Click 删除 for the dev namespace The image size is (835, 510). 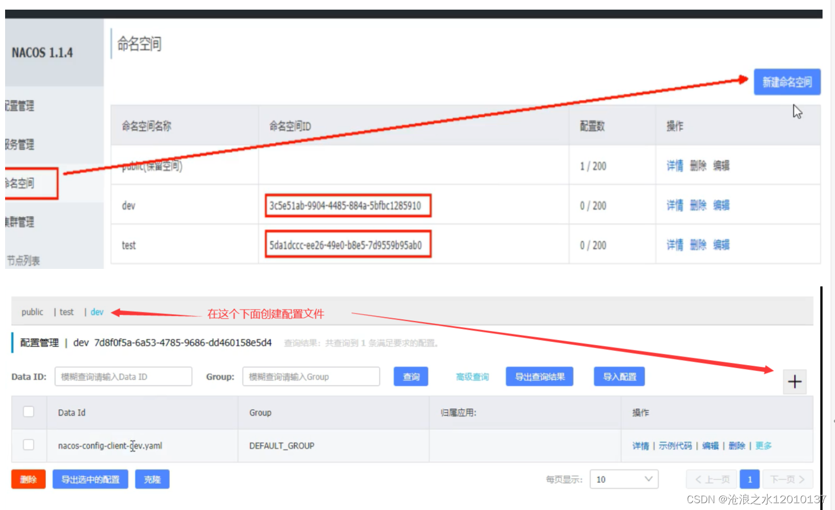698,205
